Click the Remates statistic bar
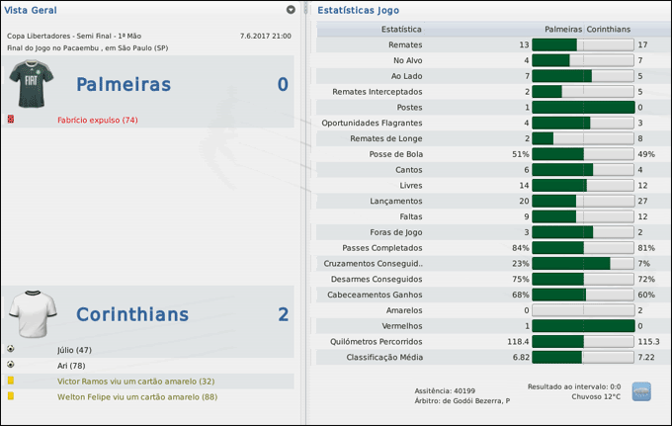 583,44
